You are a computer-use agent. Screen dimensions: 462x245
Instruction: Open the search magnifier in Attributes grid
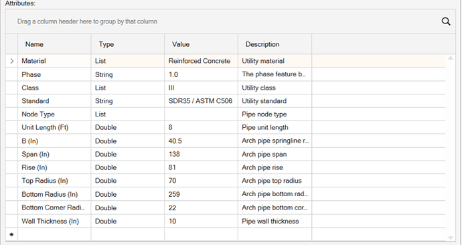(446, 21)
